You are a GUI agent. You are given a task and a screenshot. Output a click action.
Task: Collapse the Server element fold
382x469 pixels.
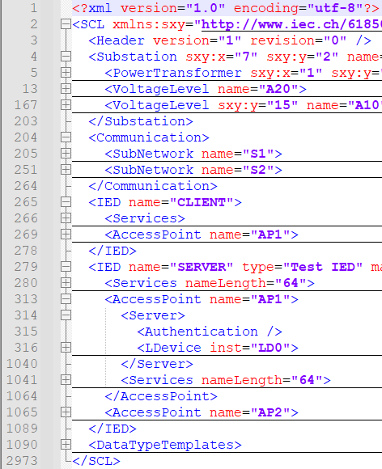tap(66, 315)
